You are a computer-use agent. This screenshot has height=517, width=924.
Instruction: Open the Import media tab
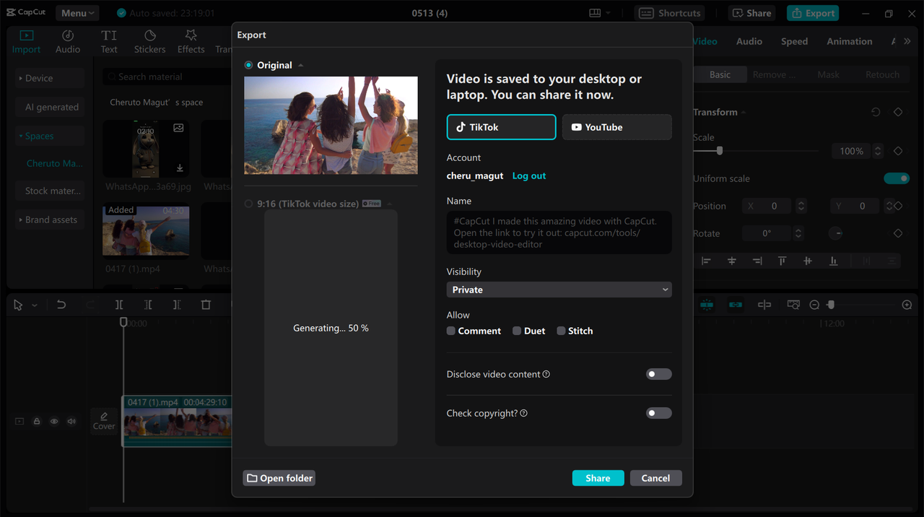click(26, 42)
